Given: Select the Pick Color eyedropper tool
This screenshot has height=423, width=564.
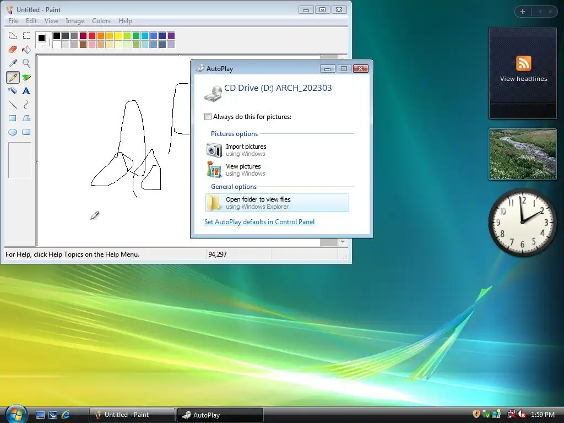Looking at the screenshot, I should (x=13, y=63).
